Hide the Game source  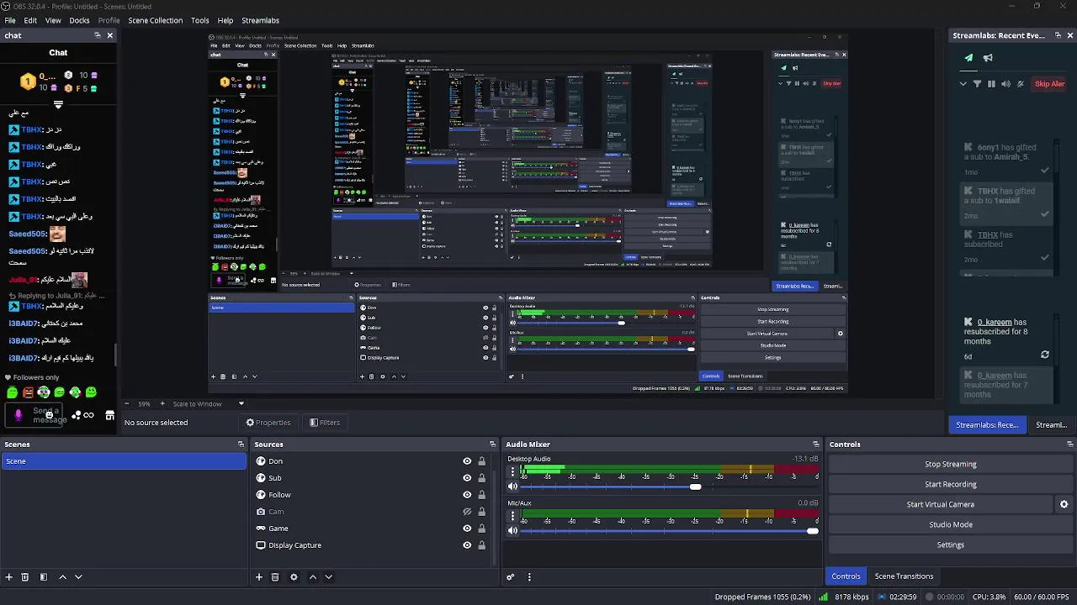[467, 529]
